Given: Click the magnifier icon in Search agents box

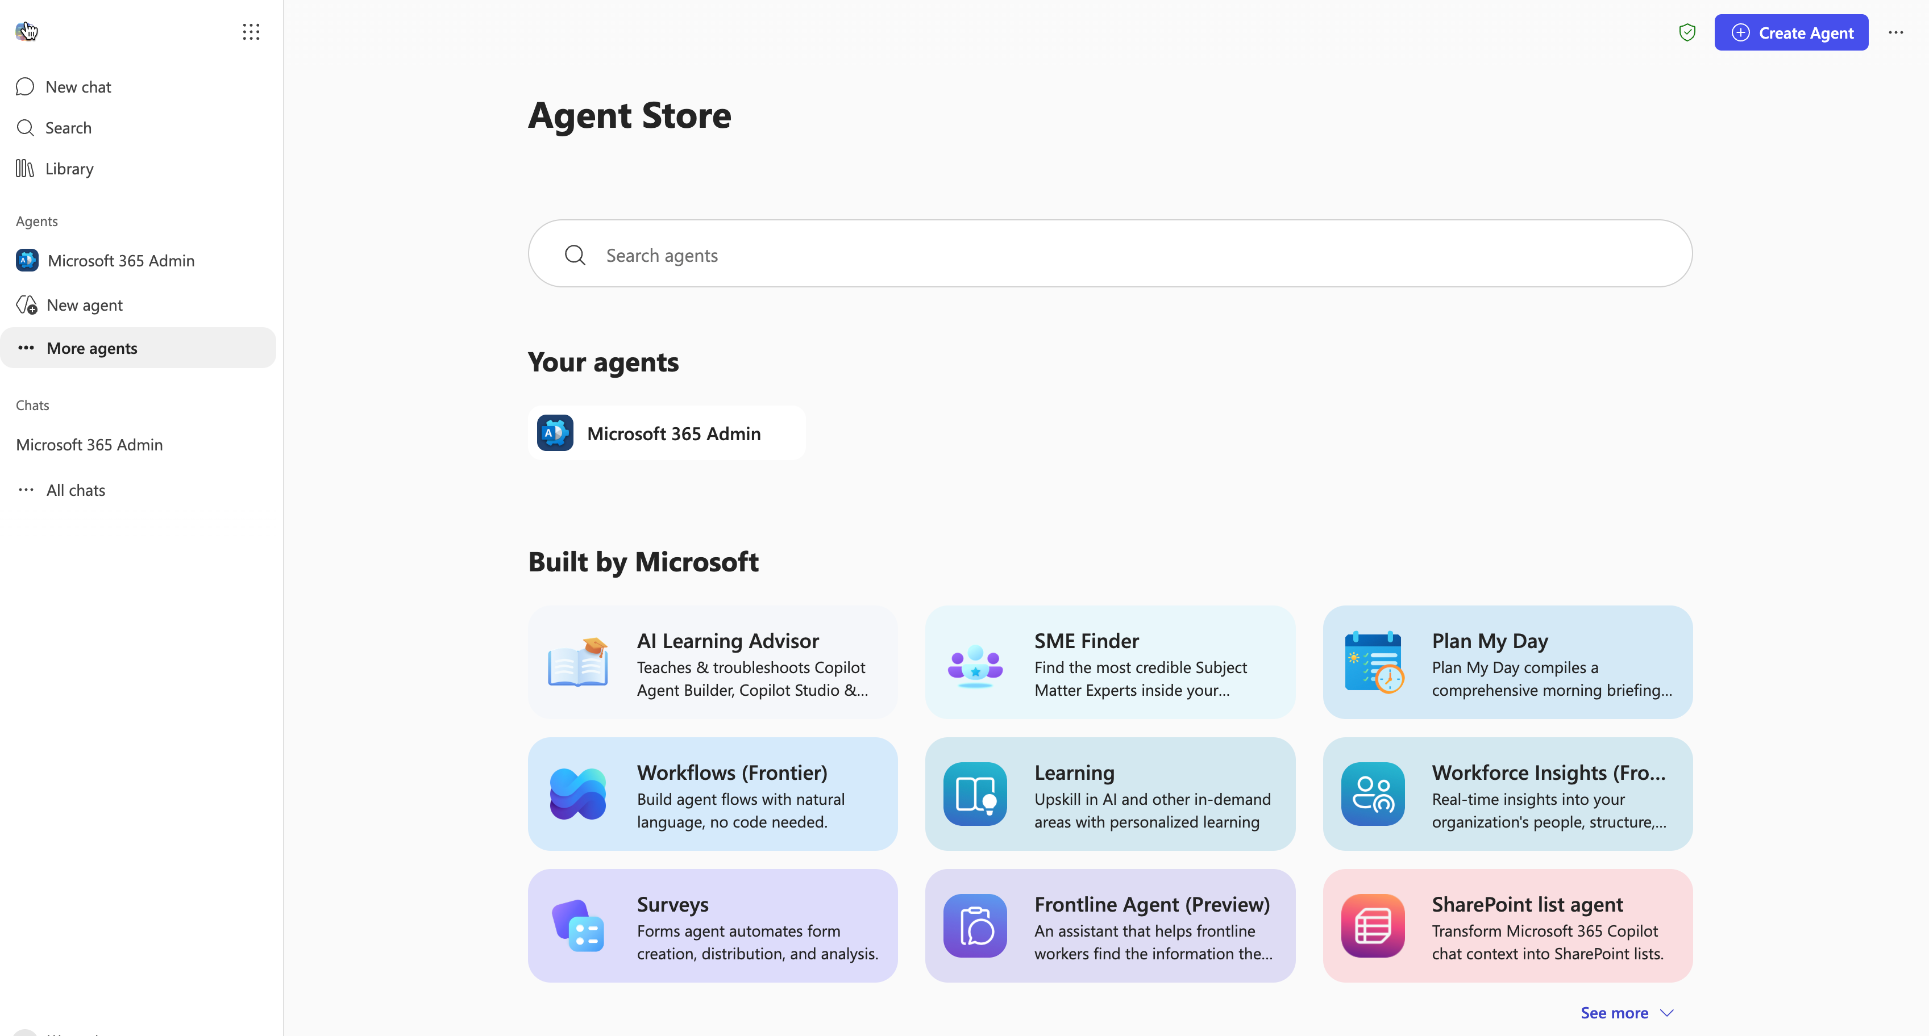Looking at the screenshot, I should (575, 255).
